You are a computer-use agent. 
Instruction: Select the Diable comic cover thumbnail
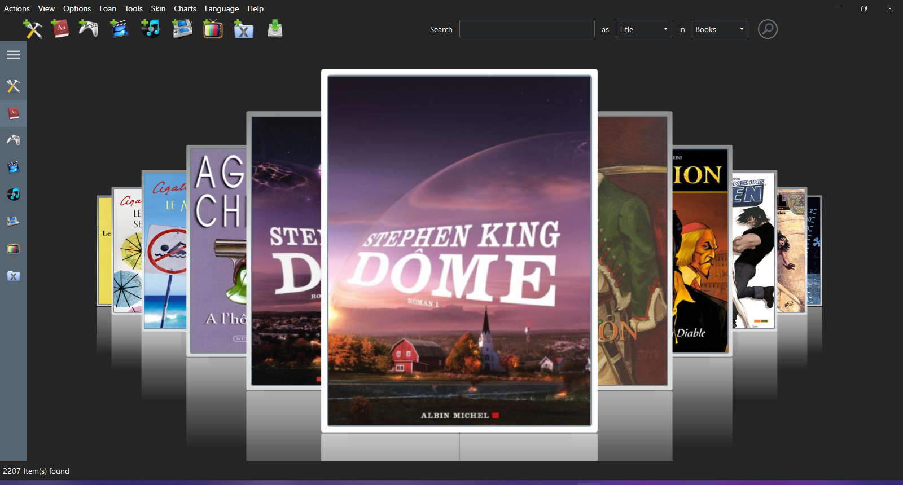[700, 251]
